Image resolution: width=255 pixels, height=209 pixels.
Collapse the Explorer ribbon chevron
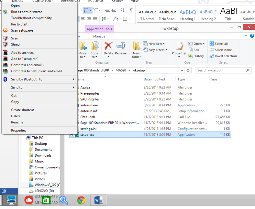click(x=246, y=36)
